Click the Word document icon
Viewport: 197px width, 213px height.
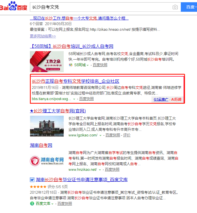pos(32,180)
